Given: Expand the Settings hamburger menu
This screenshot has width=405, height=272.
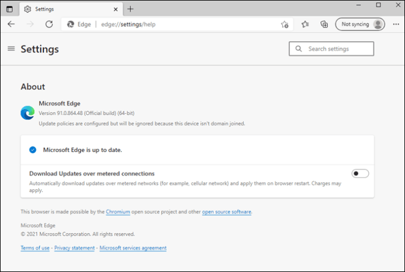Looking at the screenshot, I should coord(11,49).
